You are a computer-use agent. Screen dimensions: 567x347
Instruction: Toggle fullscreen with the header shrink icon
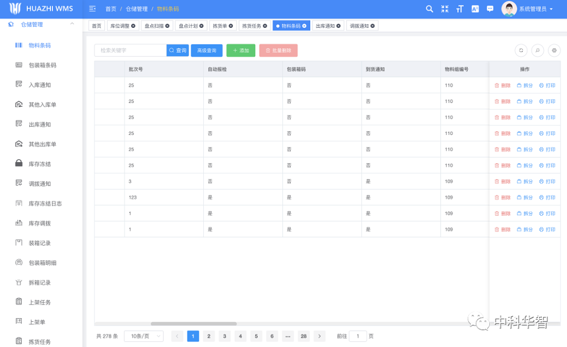(x=445, y=9)
